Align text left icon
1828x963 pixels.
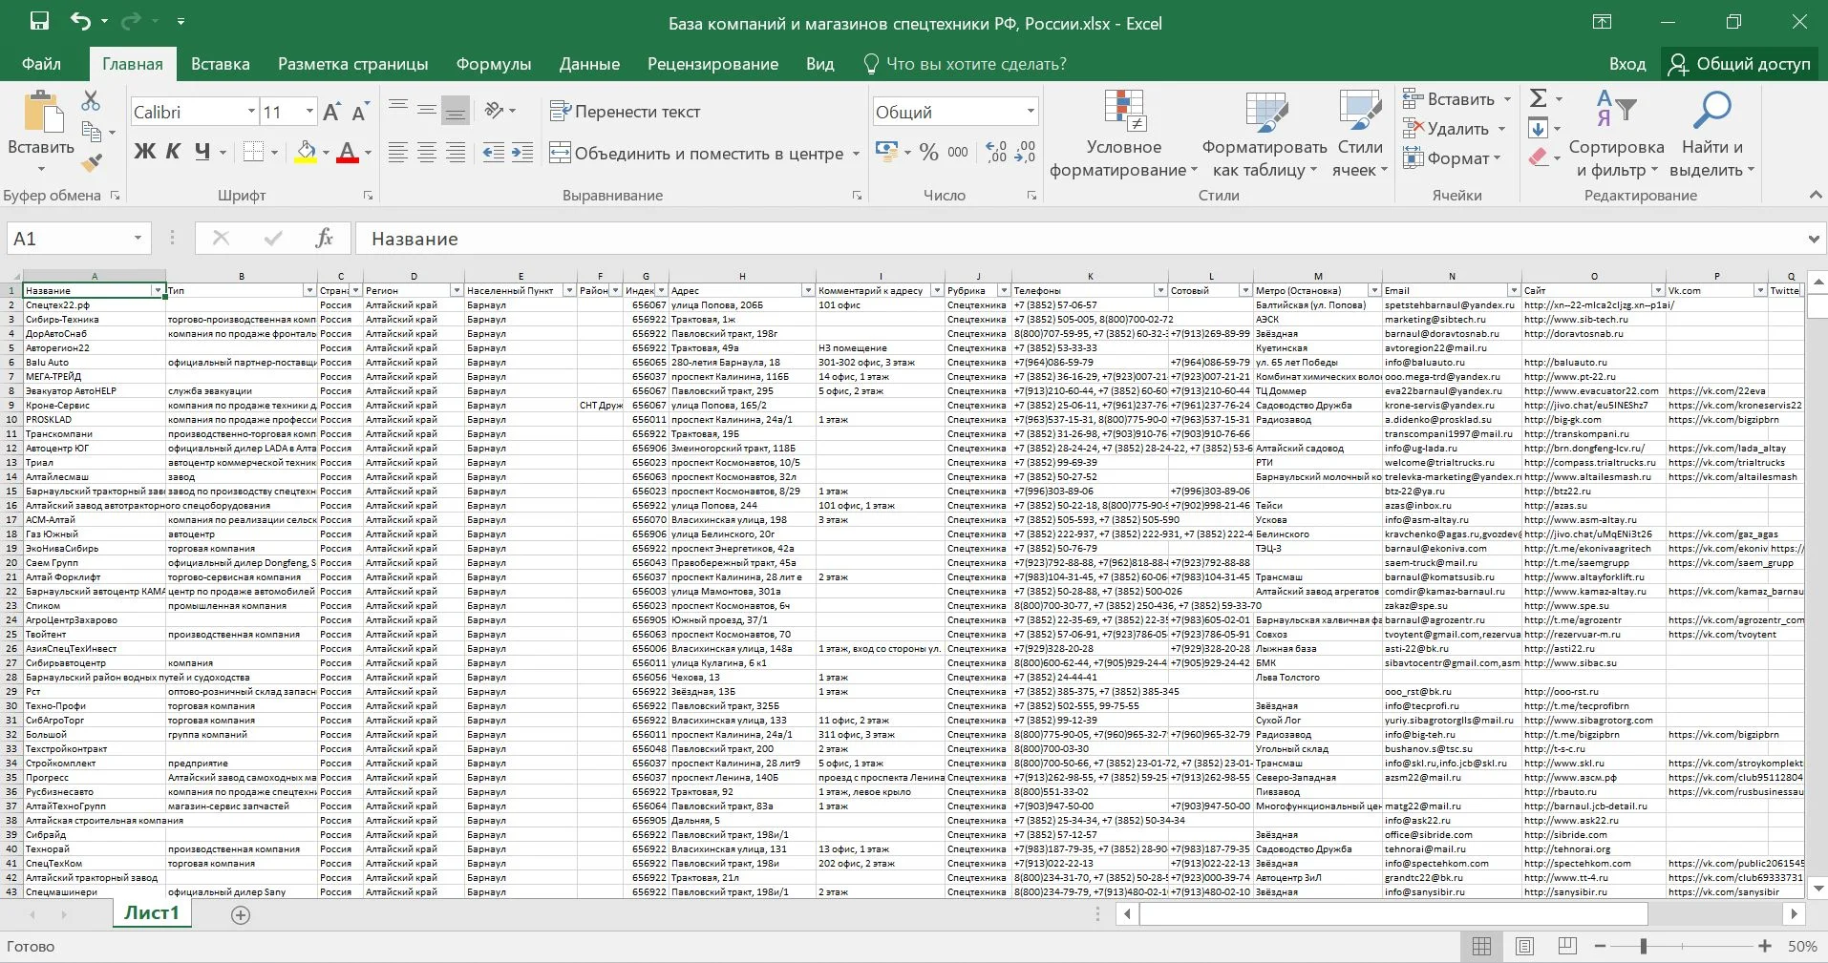398,153
